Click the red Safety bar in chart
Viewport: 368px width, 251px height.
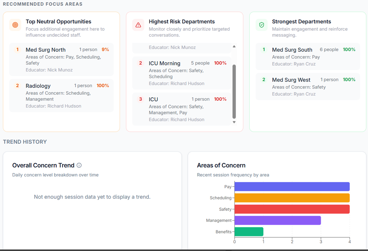point(292,209)
